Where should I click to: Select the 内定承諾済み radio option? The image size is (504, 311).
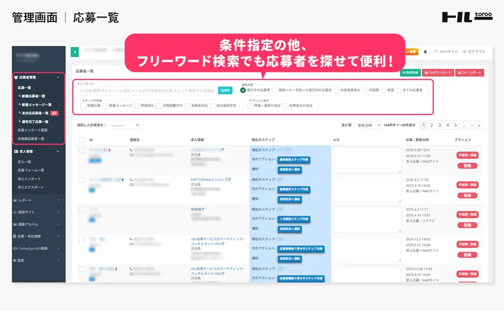(336, 90)
